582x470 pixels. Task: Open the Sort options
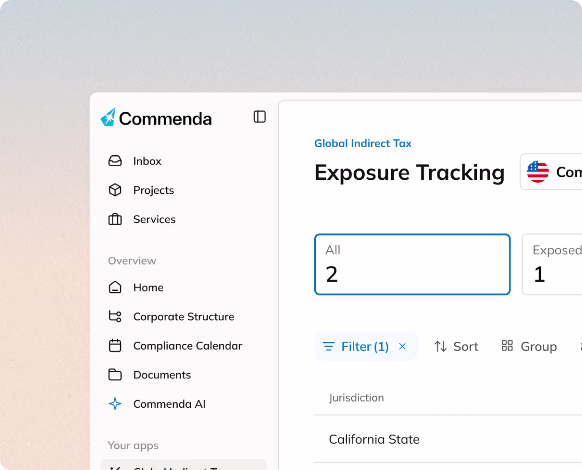(456, 347)
